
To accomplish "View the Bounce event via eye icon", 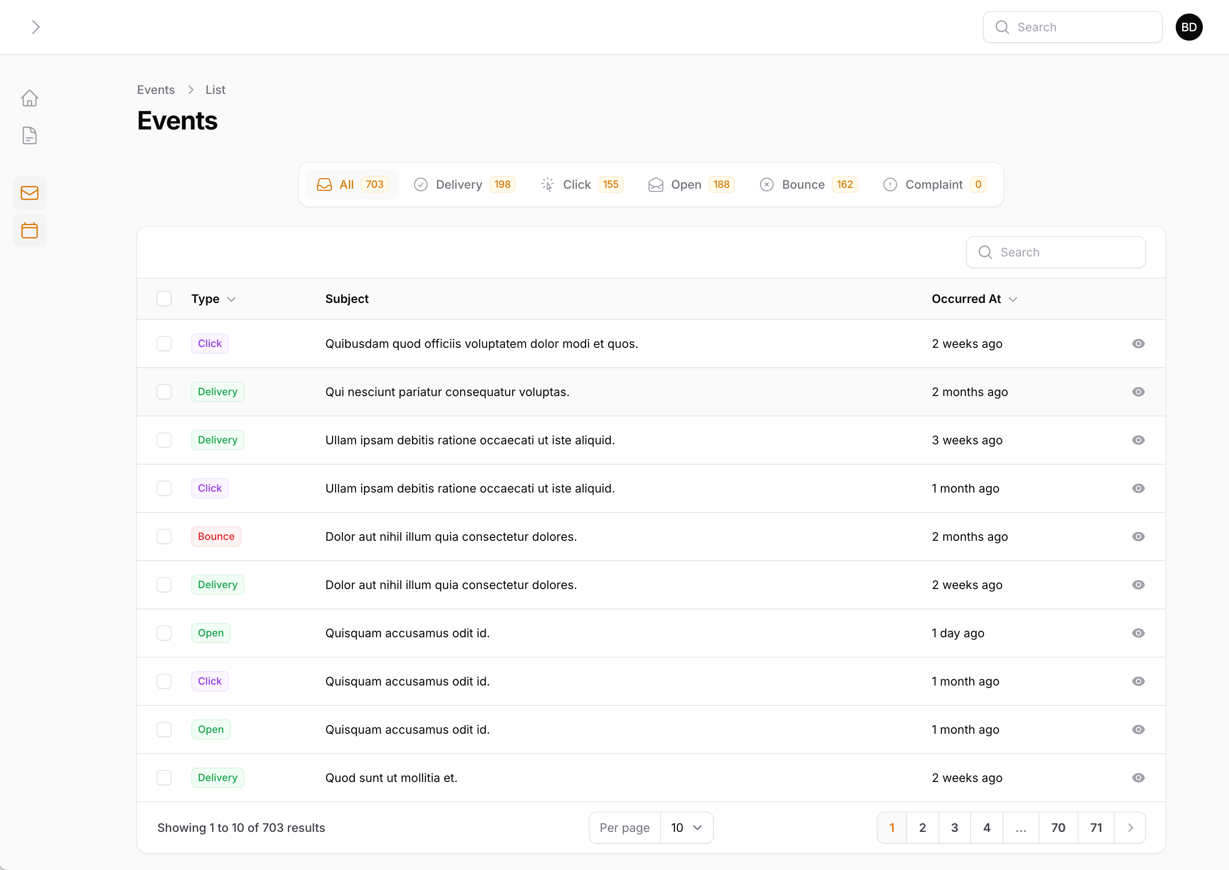I will pos(1138,537).
